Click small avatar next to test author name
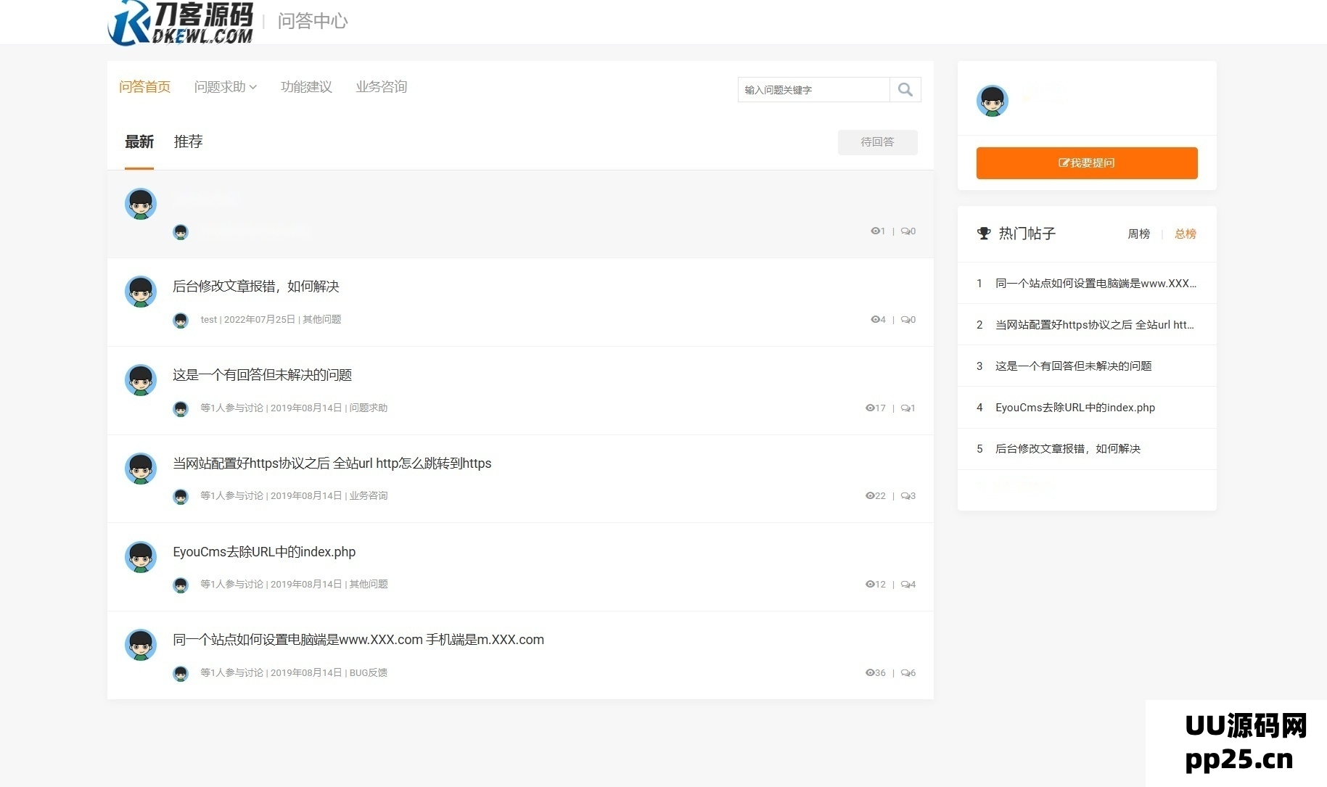 [181, 320]
